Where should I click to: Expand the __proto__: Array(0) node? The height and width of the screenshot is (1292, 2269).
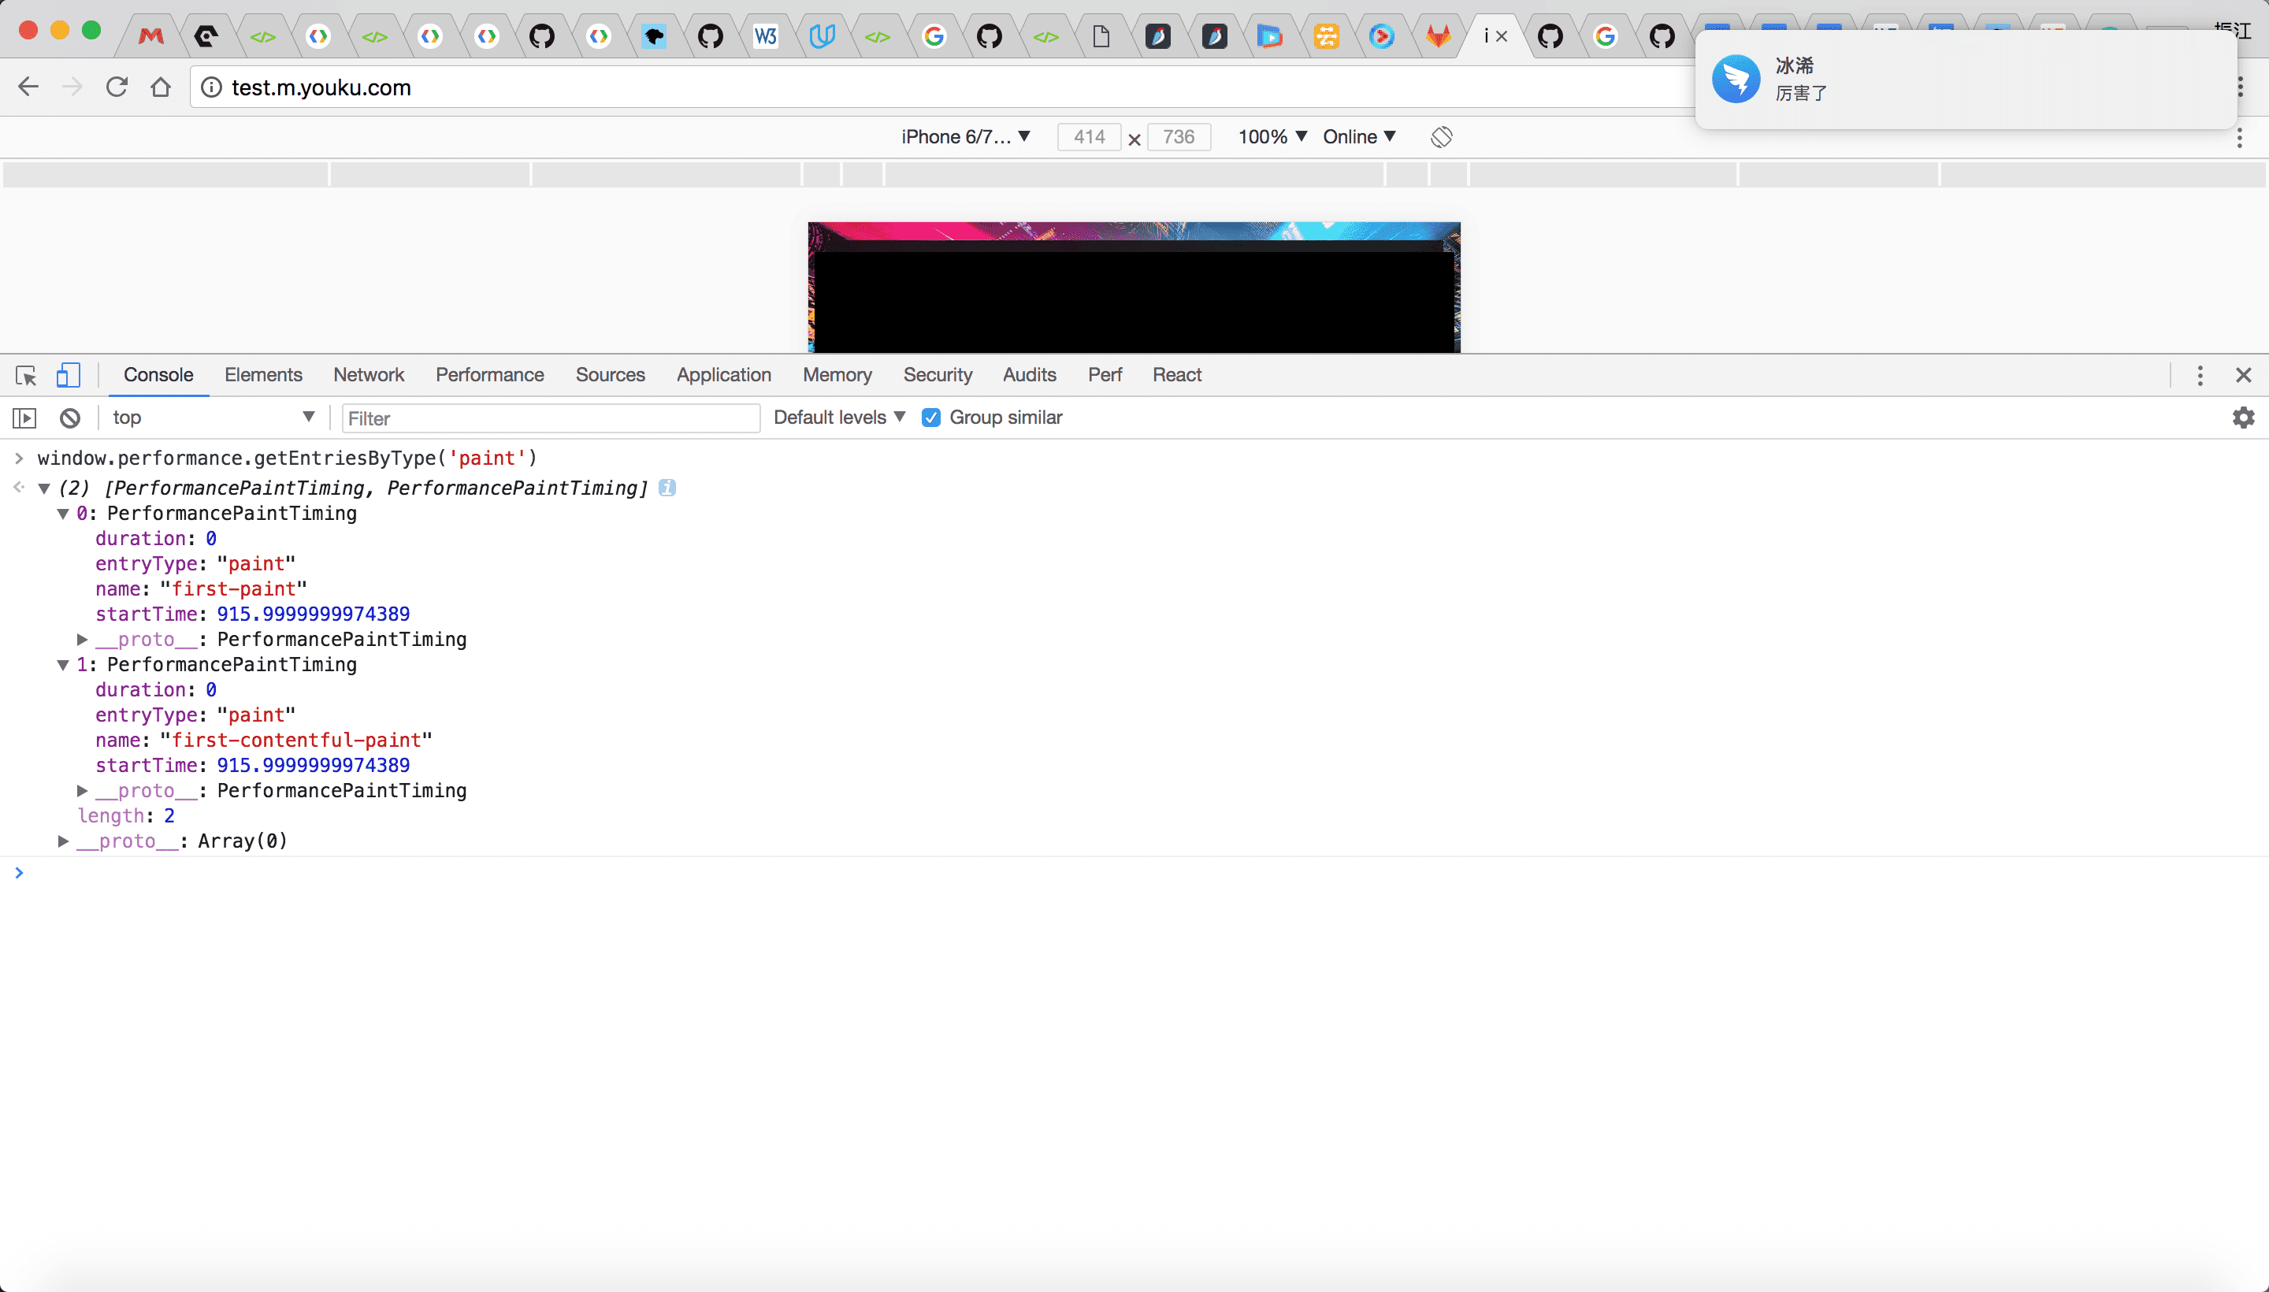pyautogui.click(x=63, y=841)
